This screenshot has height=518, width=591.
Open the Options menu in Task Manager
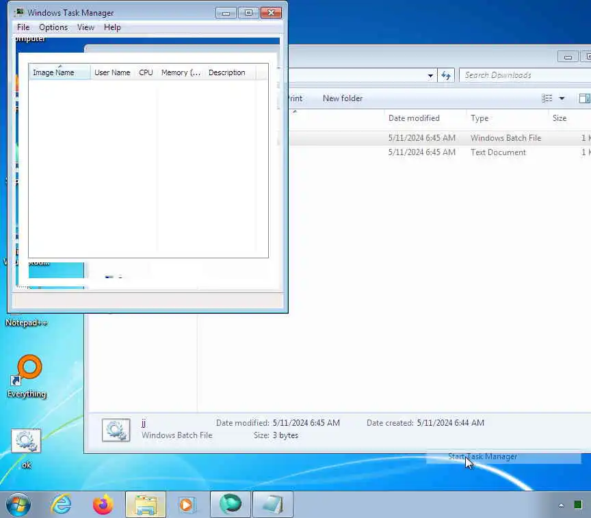[53, 27]
